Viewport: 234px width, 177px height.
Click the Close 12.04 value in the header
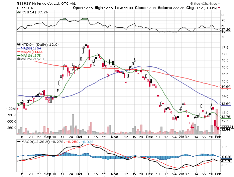click(x=145, y=8)
